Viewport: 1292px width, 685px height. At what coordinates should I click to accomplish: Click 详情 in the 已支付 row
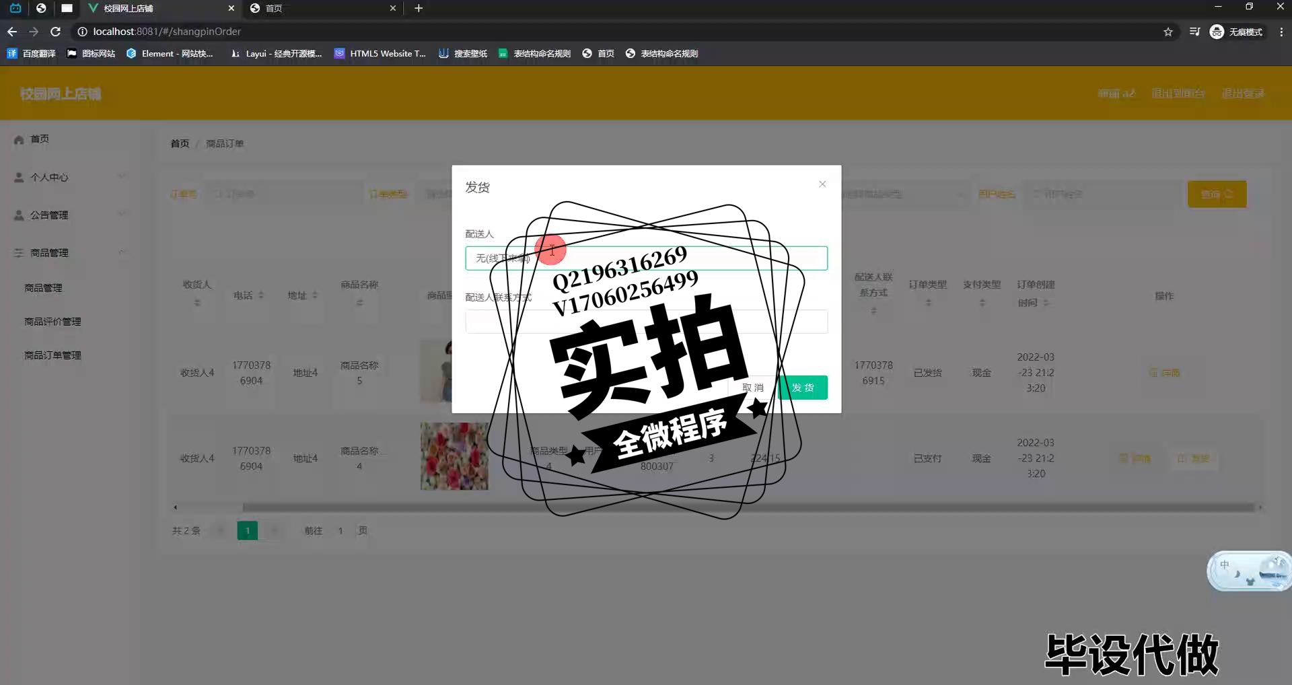click(1135, 458)
